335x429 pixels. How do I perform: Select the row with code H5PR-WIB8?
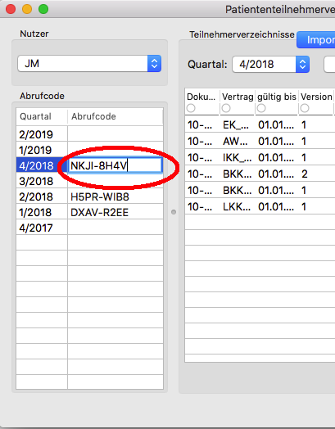click(x=90, y=196)
